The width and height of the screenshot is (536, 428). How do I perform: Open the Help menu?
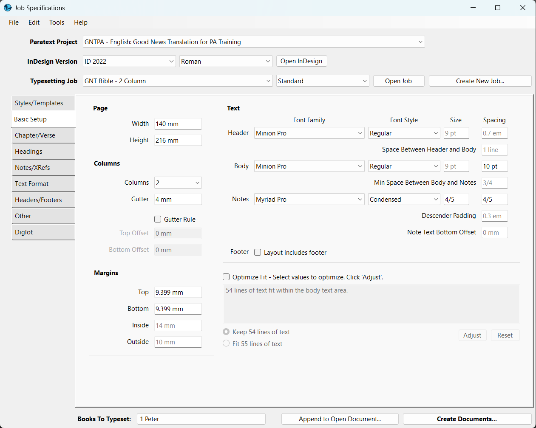pyautogui.click(x=81, y=23)
